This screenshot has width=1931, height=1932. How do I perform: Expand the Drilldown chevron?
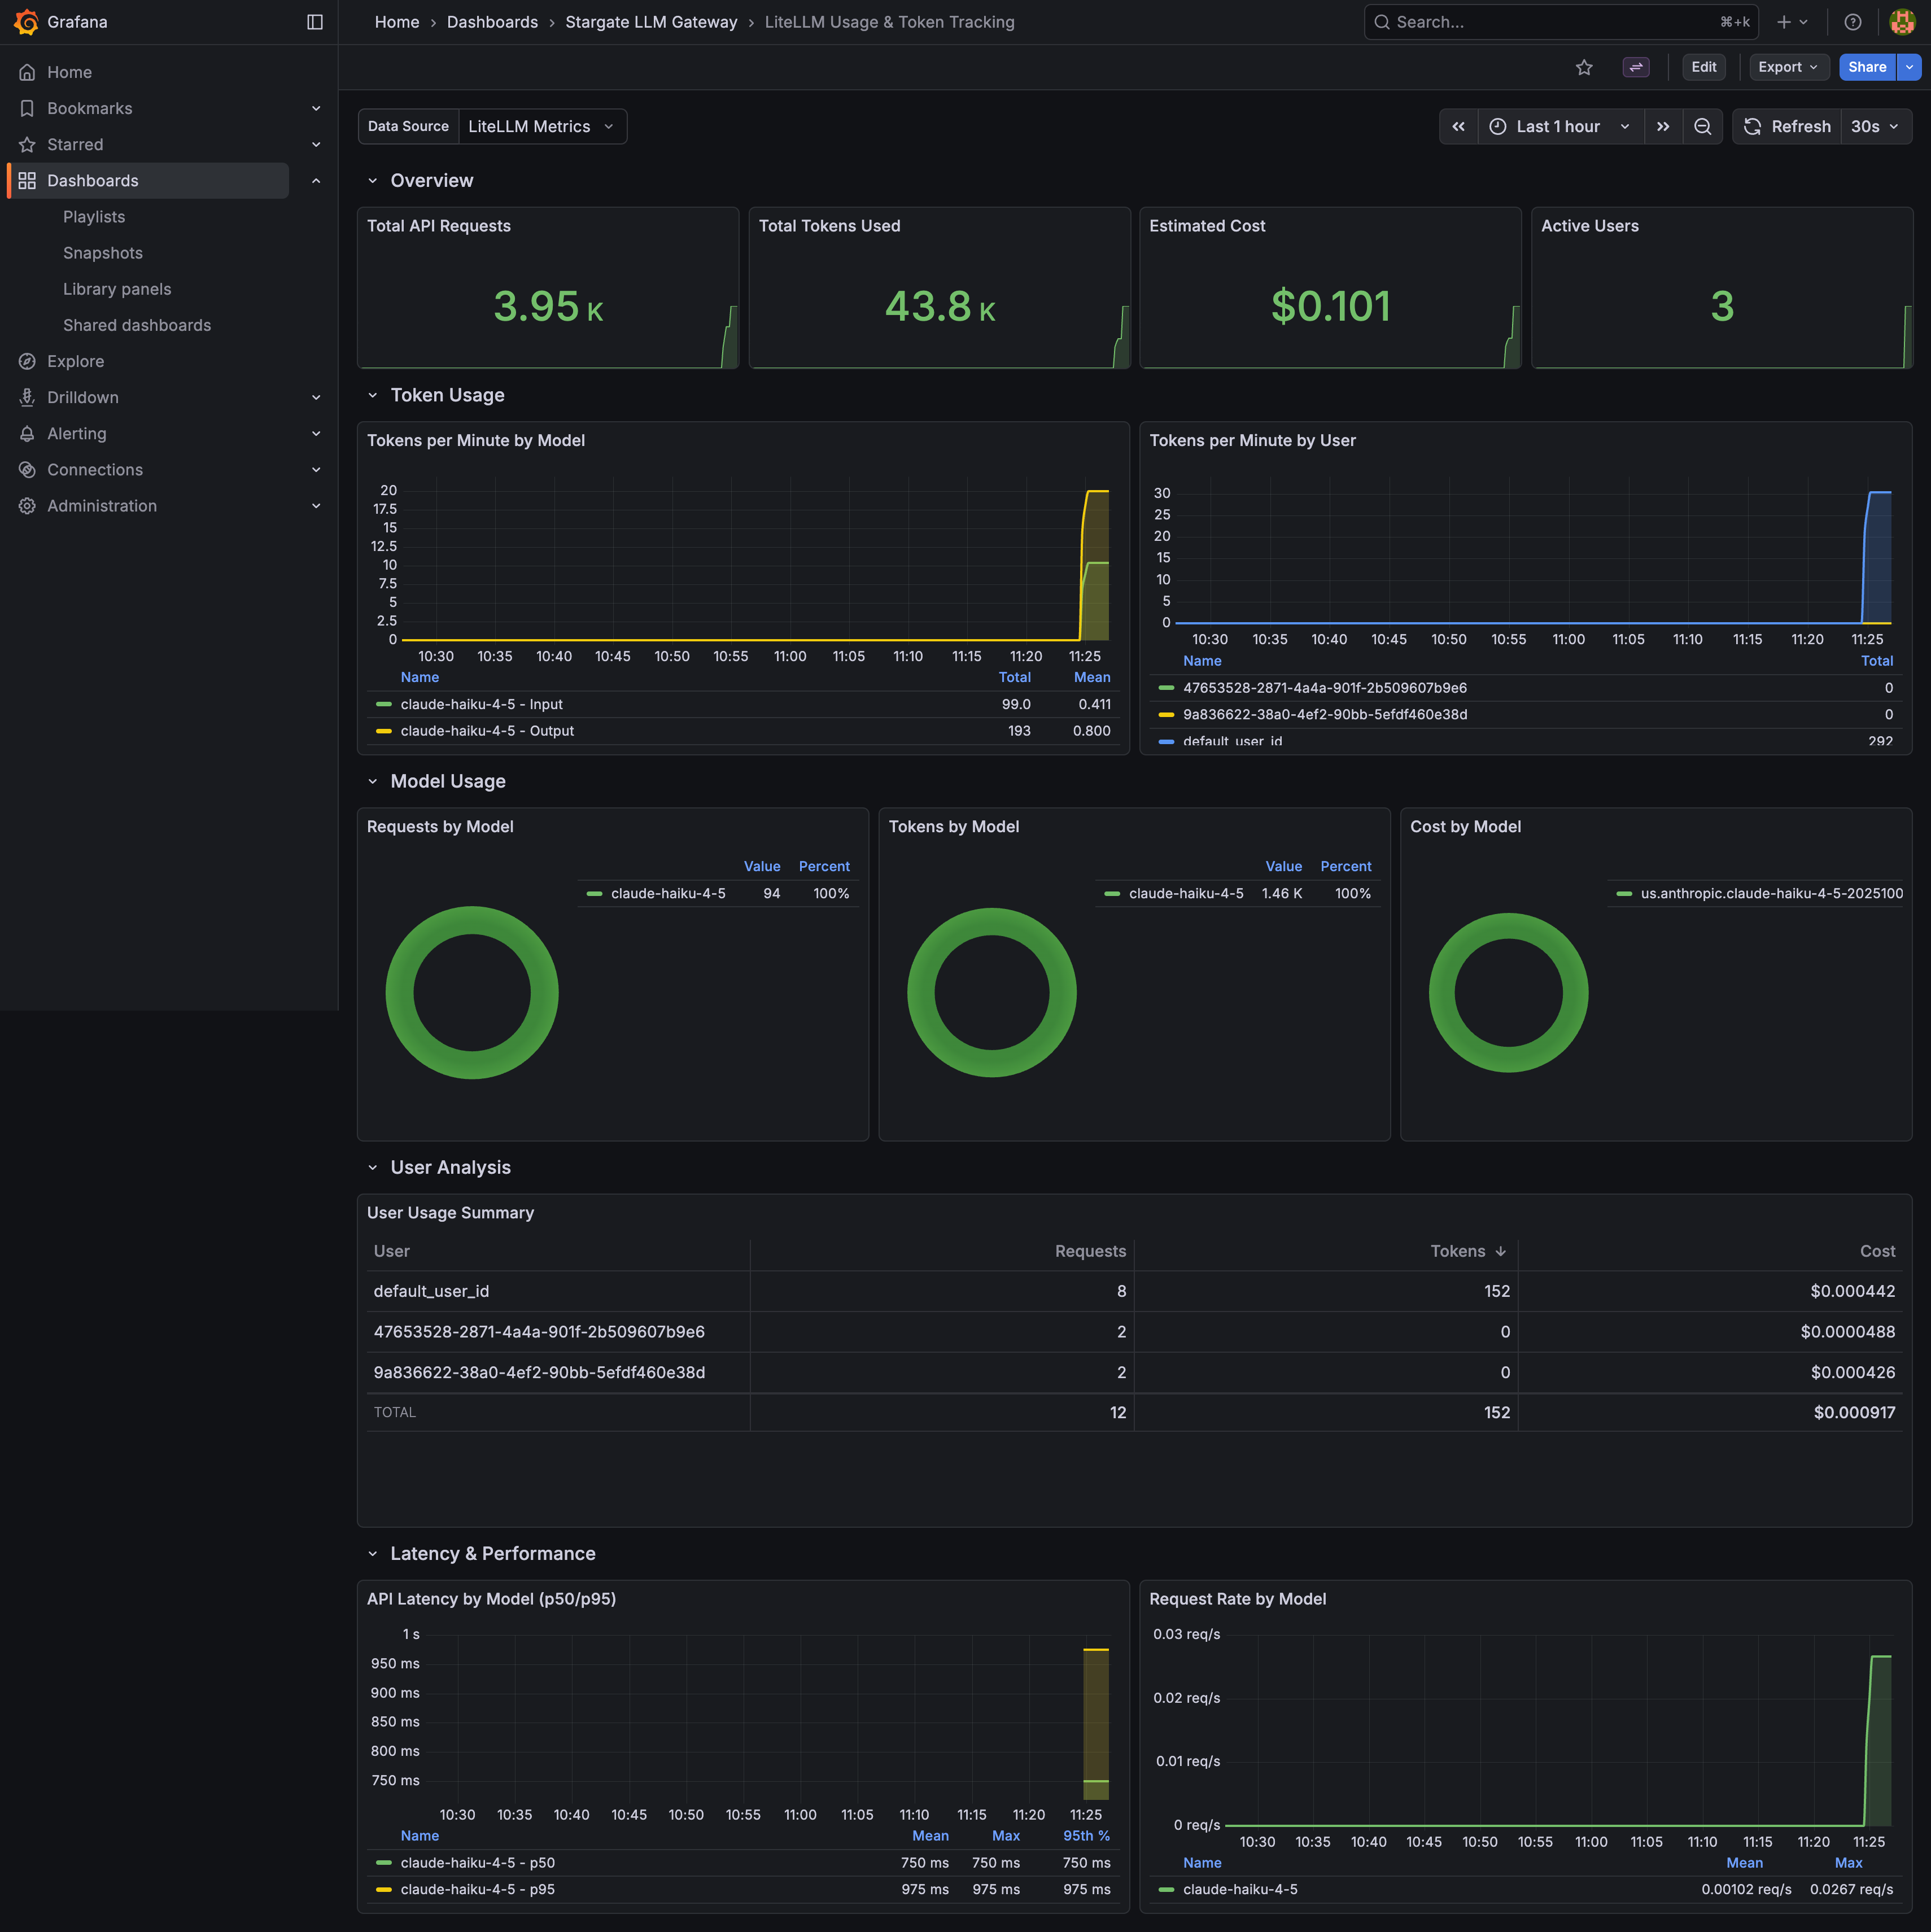(316, 397)
